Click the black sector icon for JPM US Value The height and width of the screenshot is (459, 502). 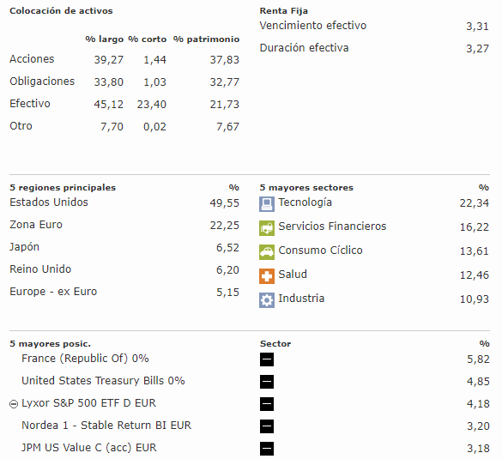pyautogui.click(x=267, y=449)
